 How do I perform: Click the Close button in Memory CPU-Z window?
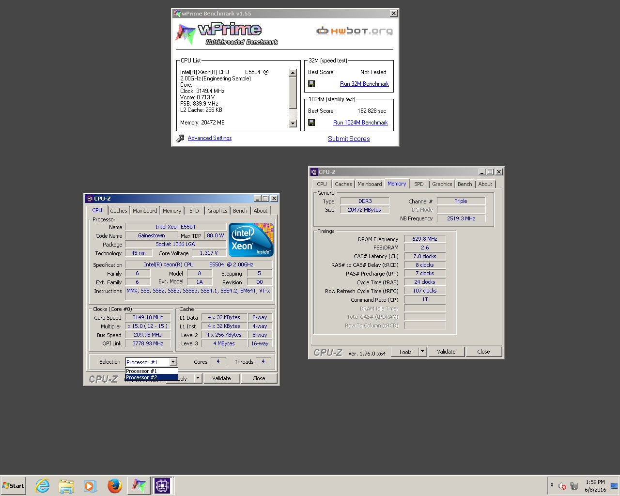483,352
